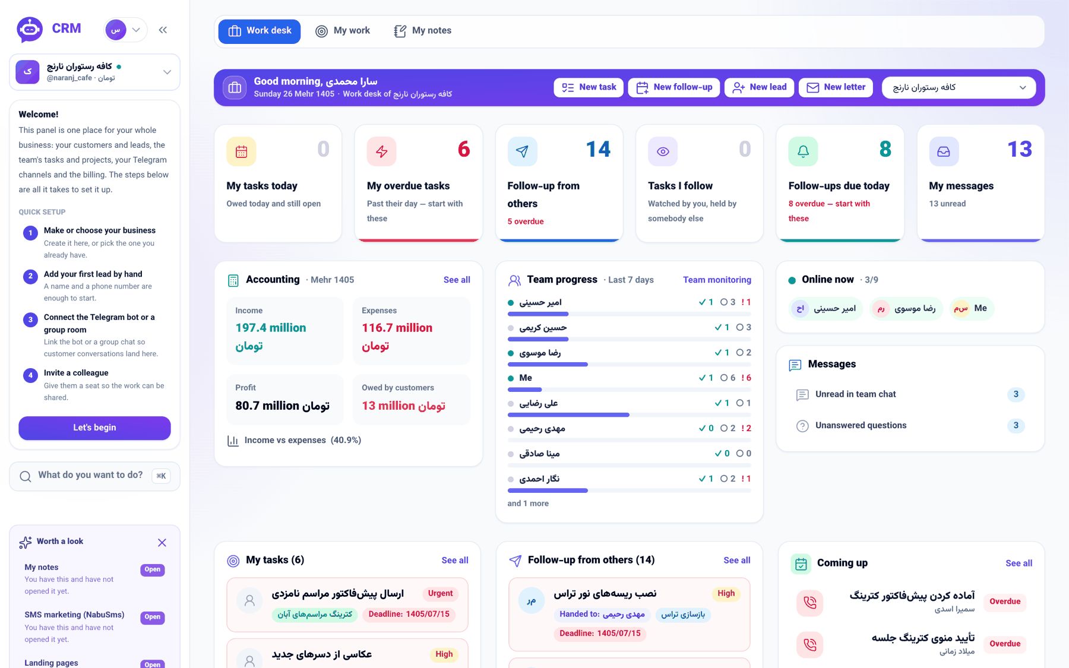This screenshot has width=1069, height=668.
Task: Click the lightning icon on My overdue tasks
Action: 381,151
